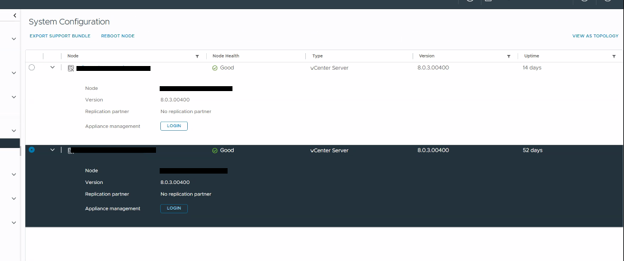Click Reboot Node action
Image resolution: width=624 pixels, height=261 pixels.
117,36
